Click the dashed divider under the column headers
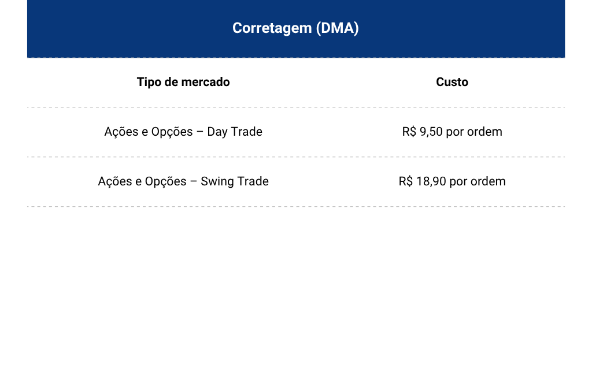The width and height of the screenshot is (592, 391). click(x=296, y=107)
